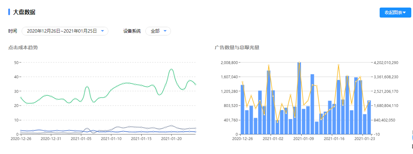Image resolution: width=413 pixels, height=154 pixels.
Task: Click the 广告数量与总曝光量 chart title
Action: 237,47
